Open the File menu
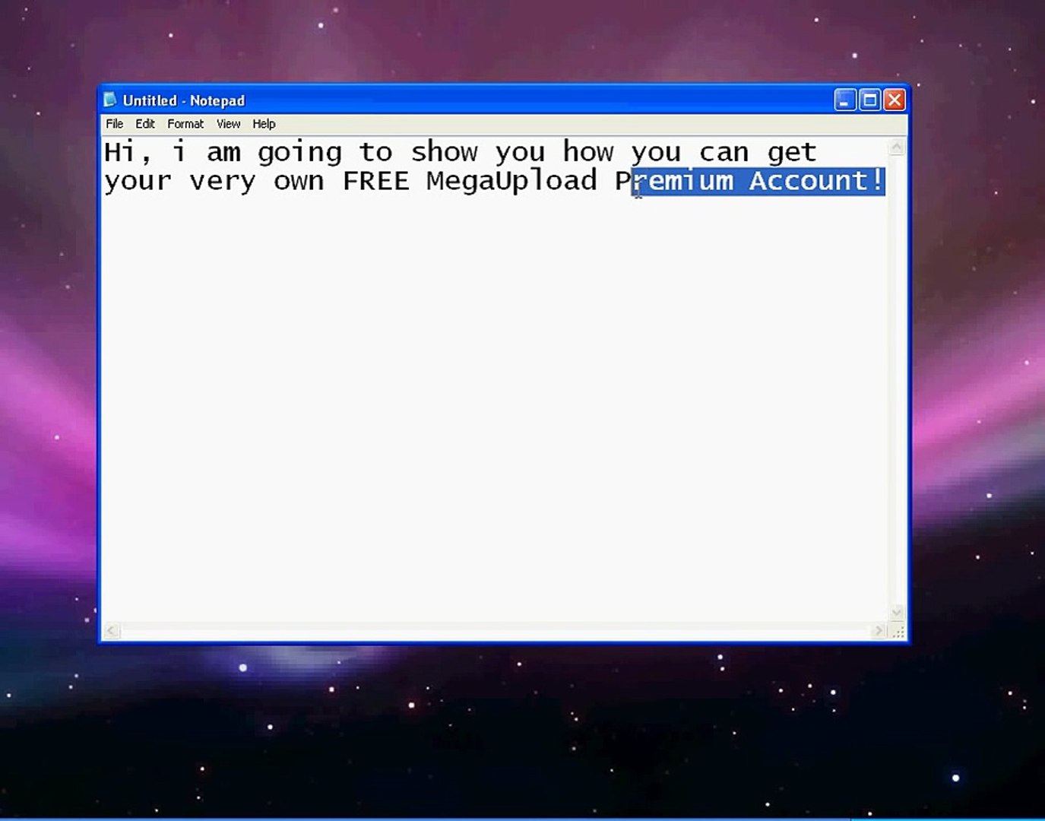Screen dimensions: 1045x821 click(114, 124)
